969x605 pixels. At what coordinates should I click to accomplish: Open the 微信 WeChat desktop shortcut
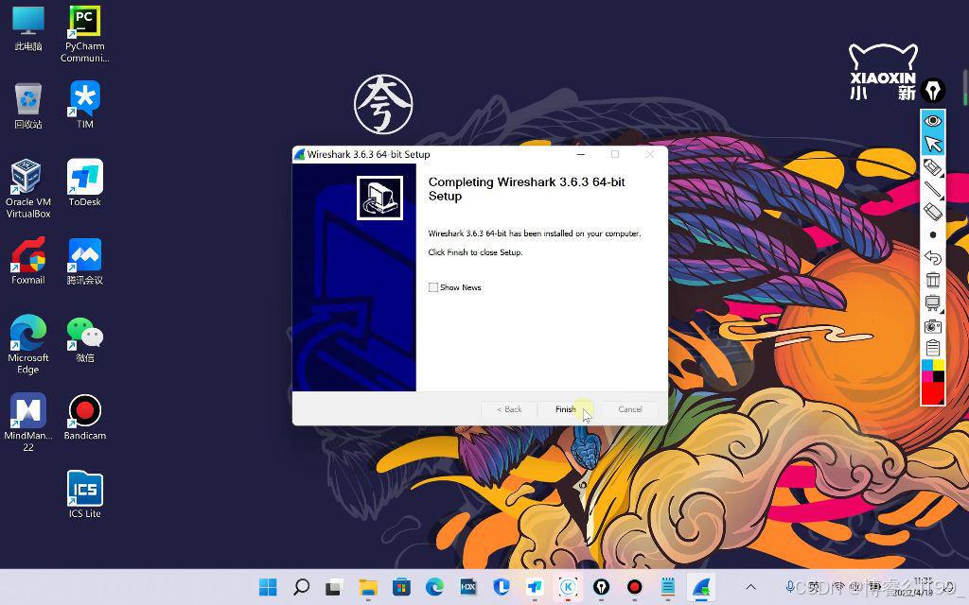[84, 339]
